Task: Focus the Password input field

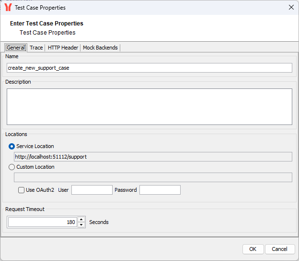Action: tap(160, 190)
